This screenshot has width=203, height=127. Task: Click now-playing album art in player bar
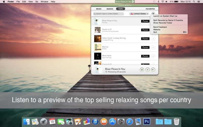coord(99,70)
